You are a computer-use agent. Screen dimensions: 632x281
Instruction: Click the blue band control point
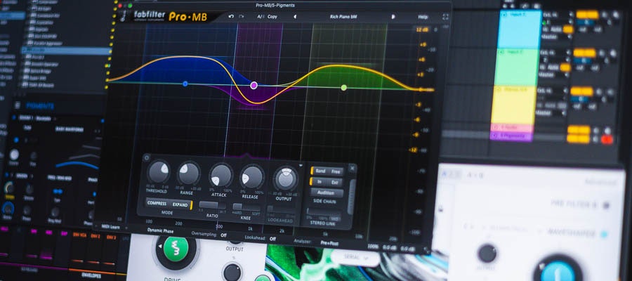tap(185, 84)
